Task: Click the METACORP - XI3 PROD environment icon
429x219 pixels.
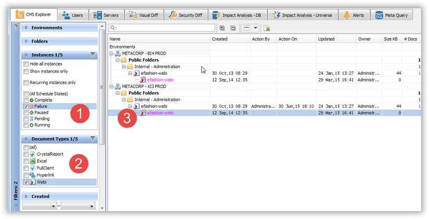Action: tap(118, 86)
